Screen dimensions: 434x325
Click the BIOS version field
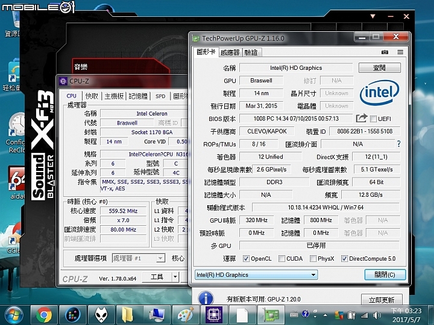point(296,119)
